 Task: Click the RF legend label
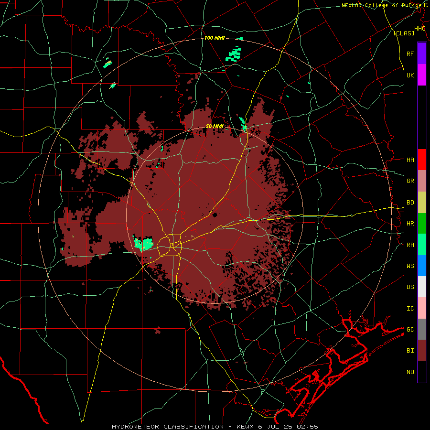[x=410, y=54]
